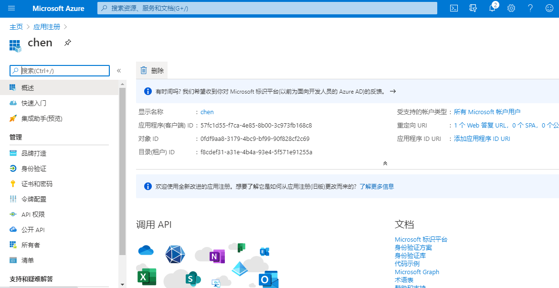Click the 删除 button
Image resolution: width=559 pixels, height=288 pixels.
coord(152,70)
